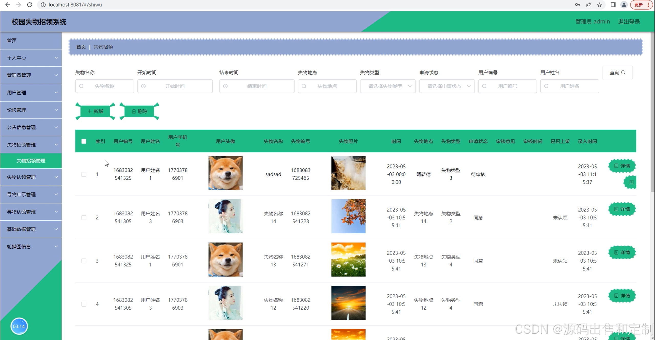Viewport: 655px width, 340px height.
Task: Expand the 用户管理 sidebar menu
Action: pyautogui.click(x=31, y=92)
